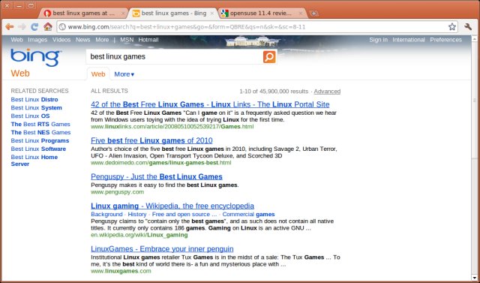
Task: Close the 'best linux games at' tab
Action: coord(123,14)
